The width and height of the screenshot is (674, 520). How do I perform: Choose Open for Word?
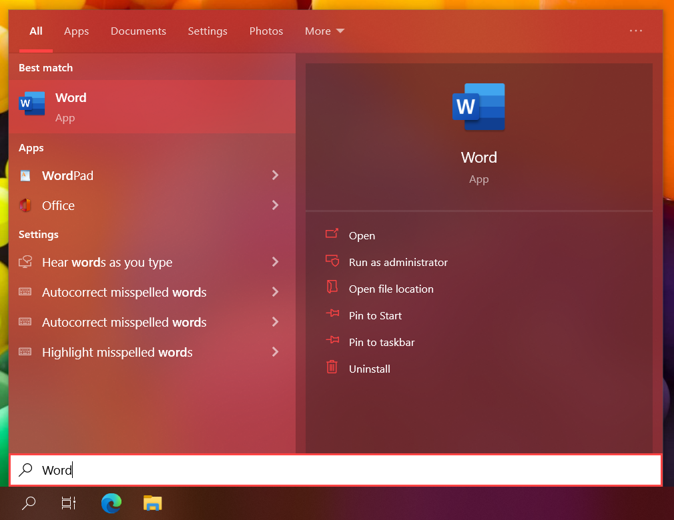tap(362, 236)
